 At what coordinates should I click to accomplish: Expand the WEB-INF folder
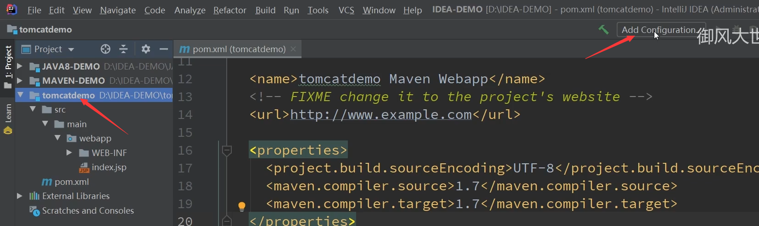tap(69, 153)
